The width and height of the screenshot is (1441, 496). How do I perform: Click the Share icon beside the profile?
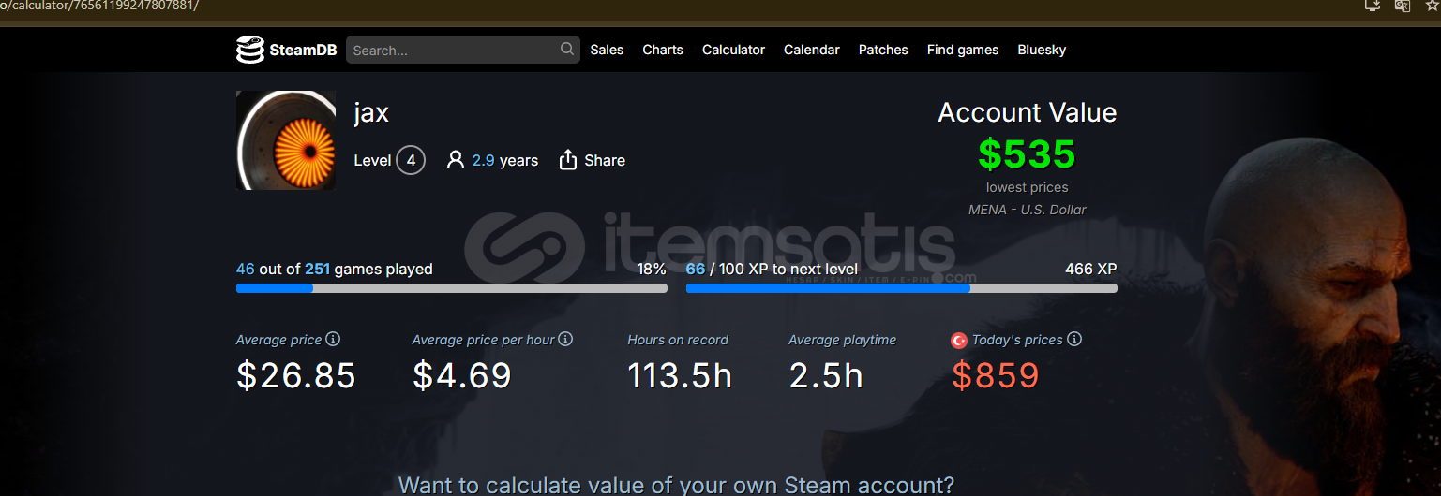click(x=567, y=160)
